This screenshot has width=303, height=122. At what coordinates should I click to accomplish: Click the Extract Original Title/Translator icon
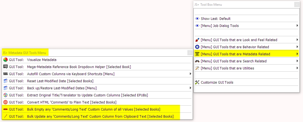point(5,95)
